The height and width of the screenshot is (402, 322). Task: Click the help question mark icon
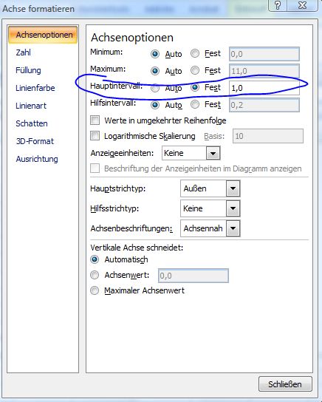tap(278, 5)
